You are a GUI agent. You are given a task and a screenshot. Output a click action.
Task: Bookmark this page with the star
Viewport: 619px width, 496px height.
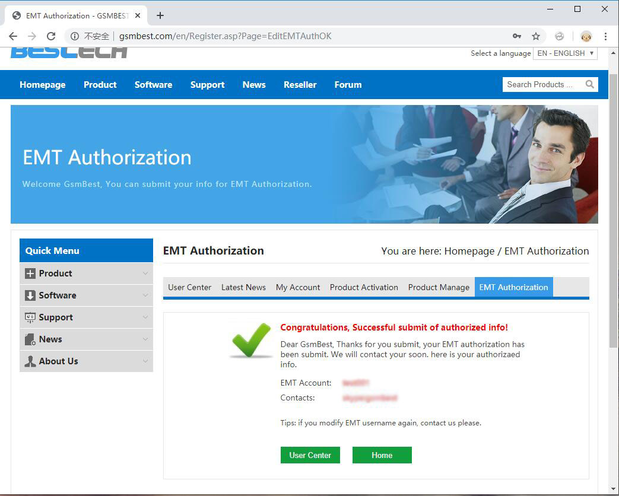tap(536, 36)
